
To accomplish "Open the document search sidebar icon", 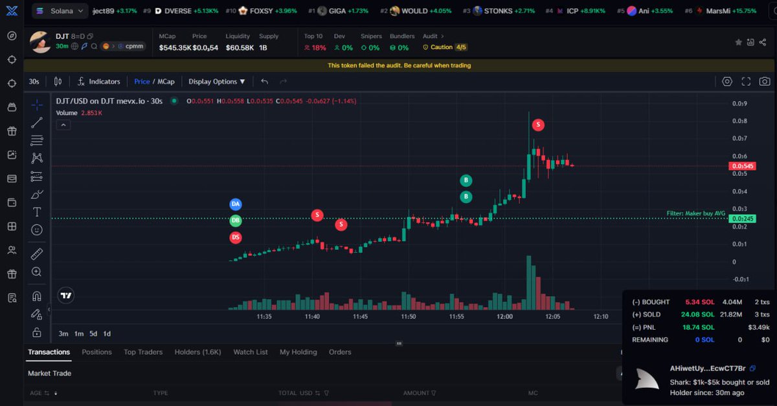I will click(x=12, y=297).
